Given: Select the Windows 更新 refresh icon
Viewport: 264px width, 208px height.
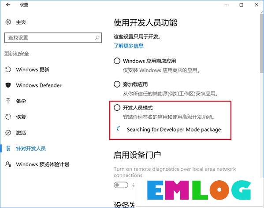Looking at the screenshot, I should [8, 69].
